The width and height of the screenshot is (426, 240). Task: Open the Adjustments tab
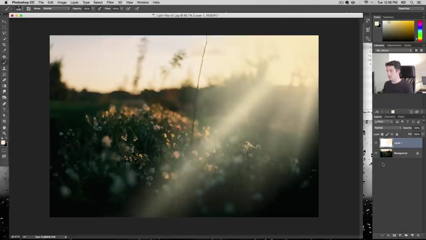pyautogui.click(x=394, y=45)
